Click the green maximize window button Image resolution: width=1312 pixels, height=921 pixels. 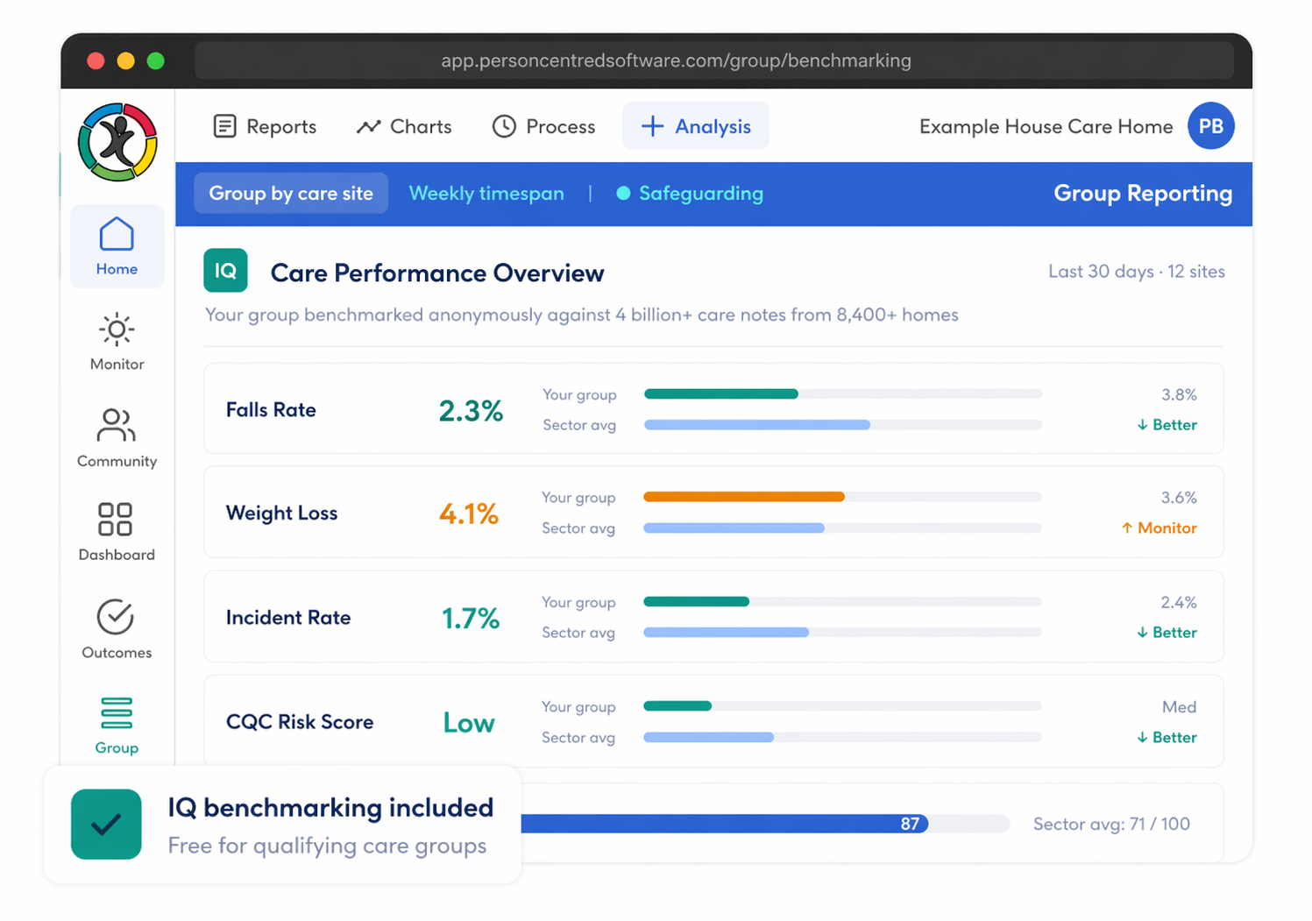click(x=156, y=60)
